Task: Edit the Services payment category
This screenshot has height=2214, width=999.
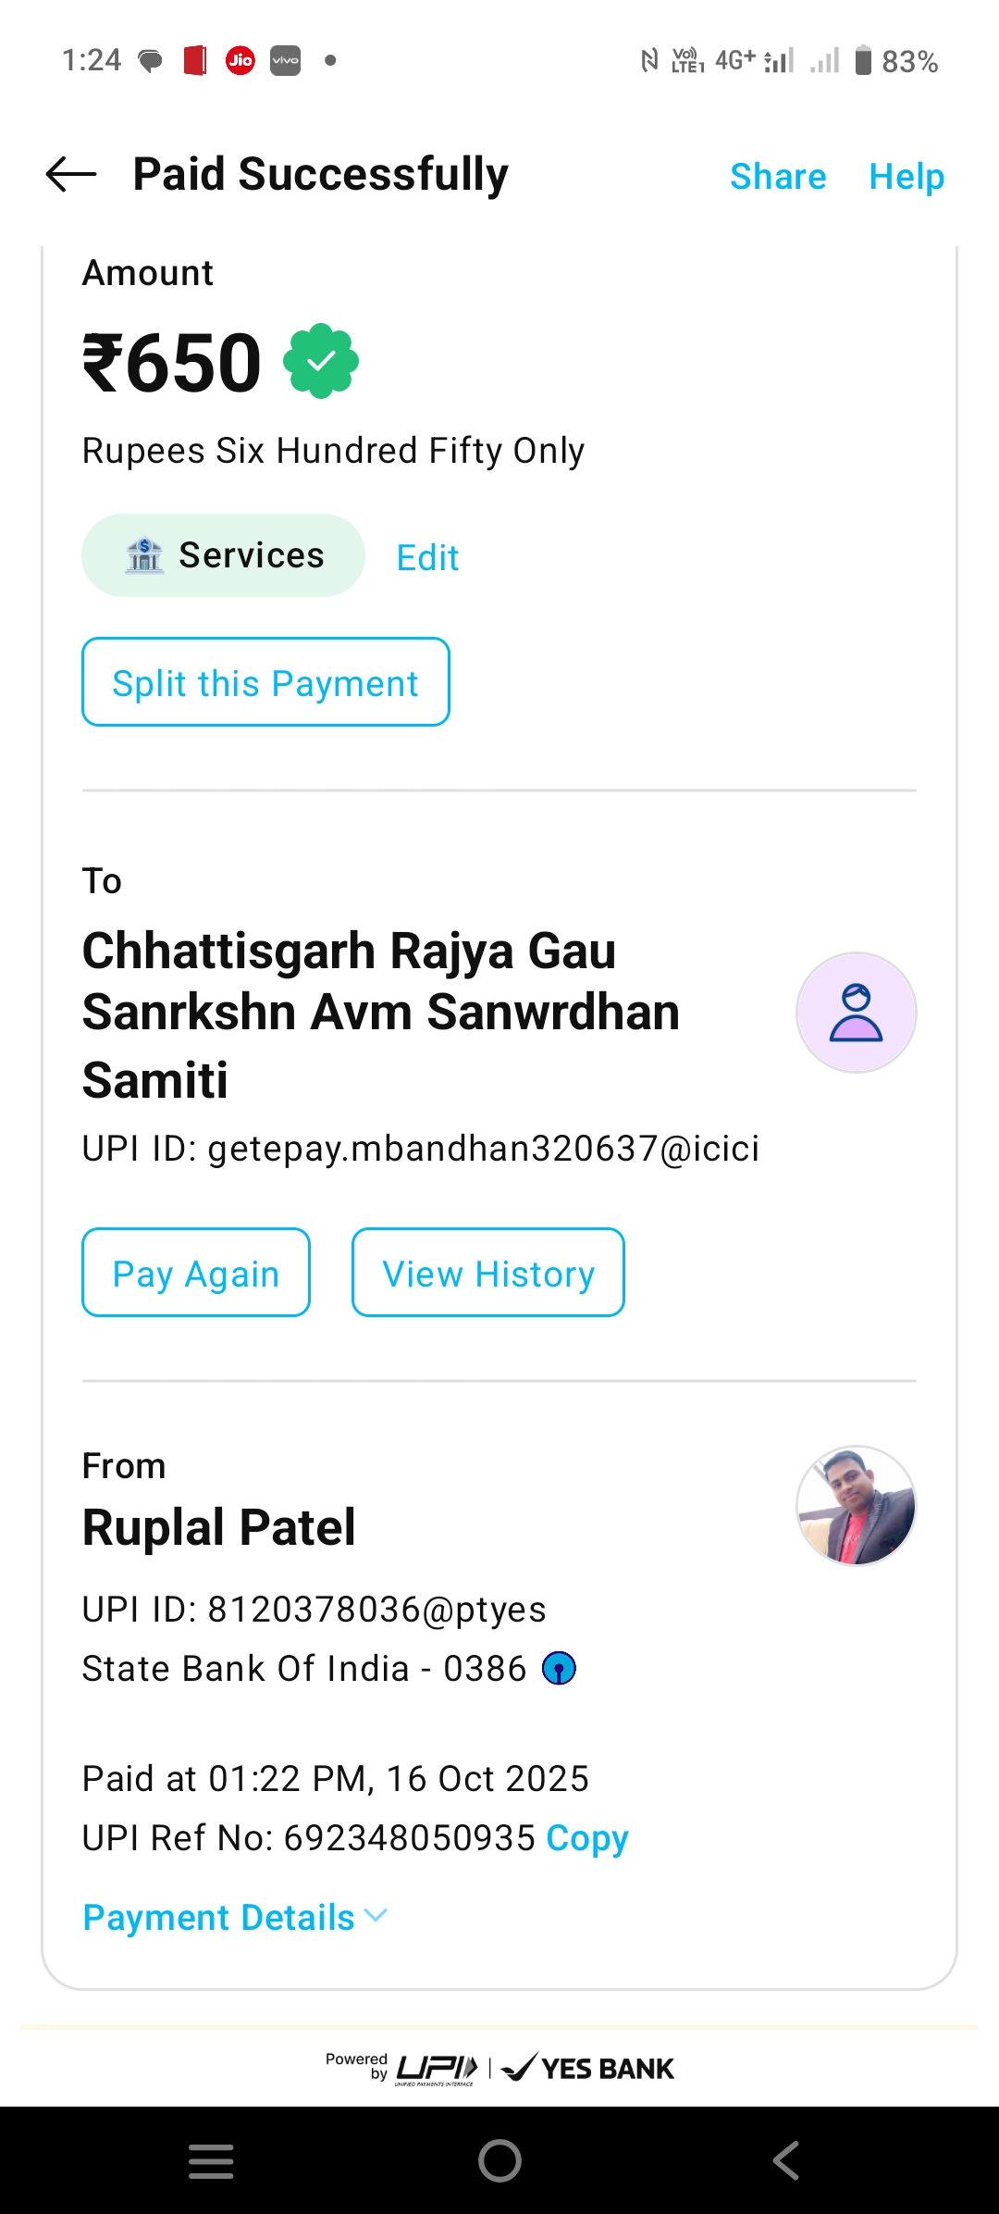Action: click(427, 557)
